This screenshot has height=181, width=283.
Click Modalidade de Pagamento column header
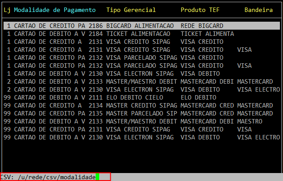pyautogui.click(x=54, y=10)
